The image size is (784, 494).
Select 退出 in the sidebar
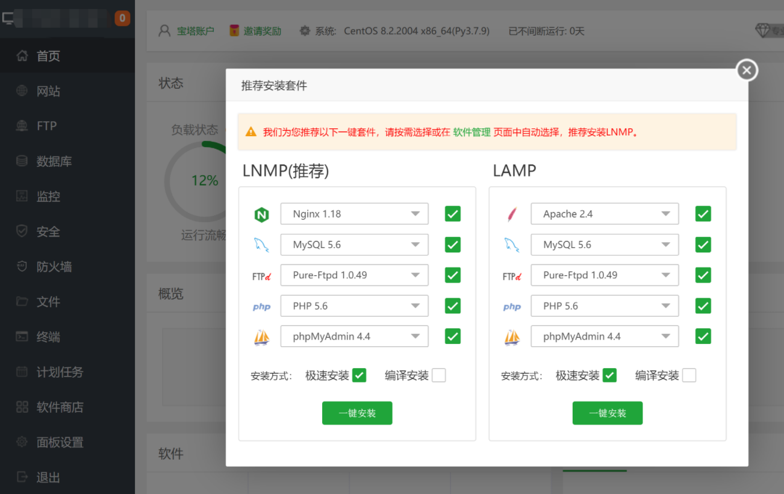67,477
